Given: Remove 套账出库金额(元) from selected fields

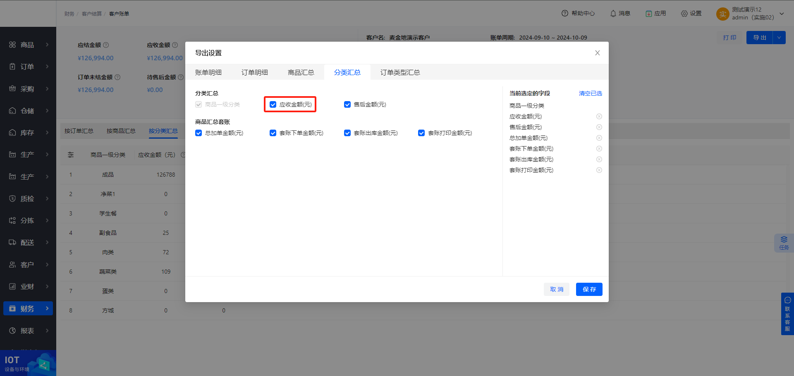Looking at the screenshot, I should pos(599,159).
